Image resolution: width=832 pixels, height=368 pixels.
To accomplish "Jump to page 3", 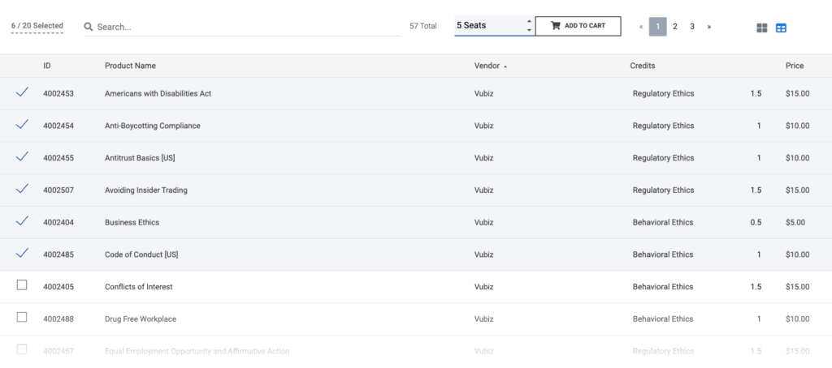I will (692, 27).
